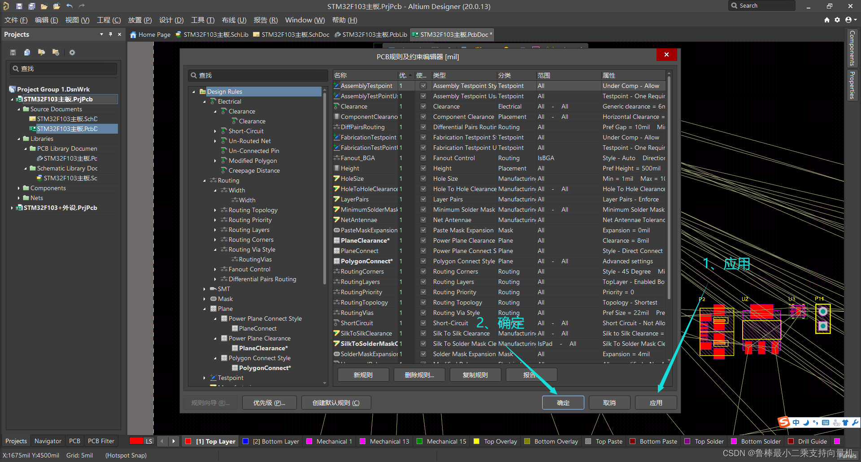Toggle enabled checkbox for RoutingVias rule
Image resolution: width=861 pixels, height=462 pixels.
pos(423,313)
